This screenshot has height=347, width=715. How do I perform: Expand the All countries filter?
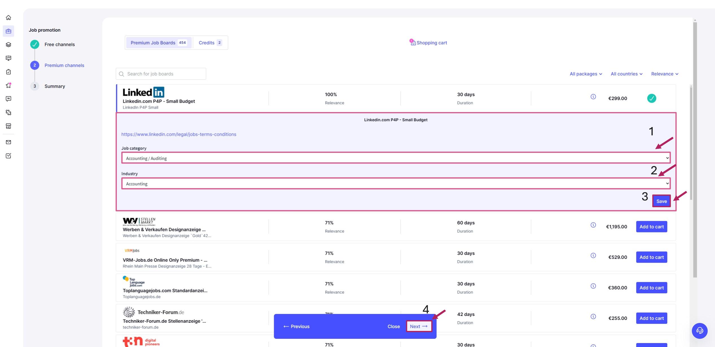tap(627, 74)
